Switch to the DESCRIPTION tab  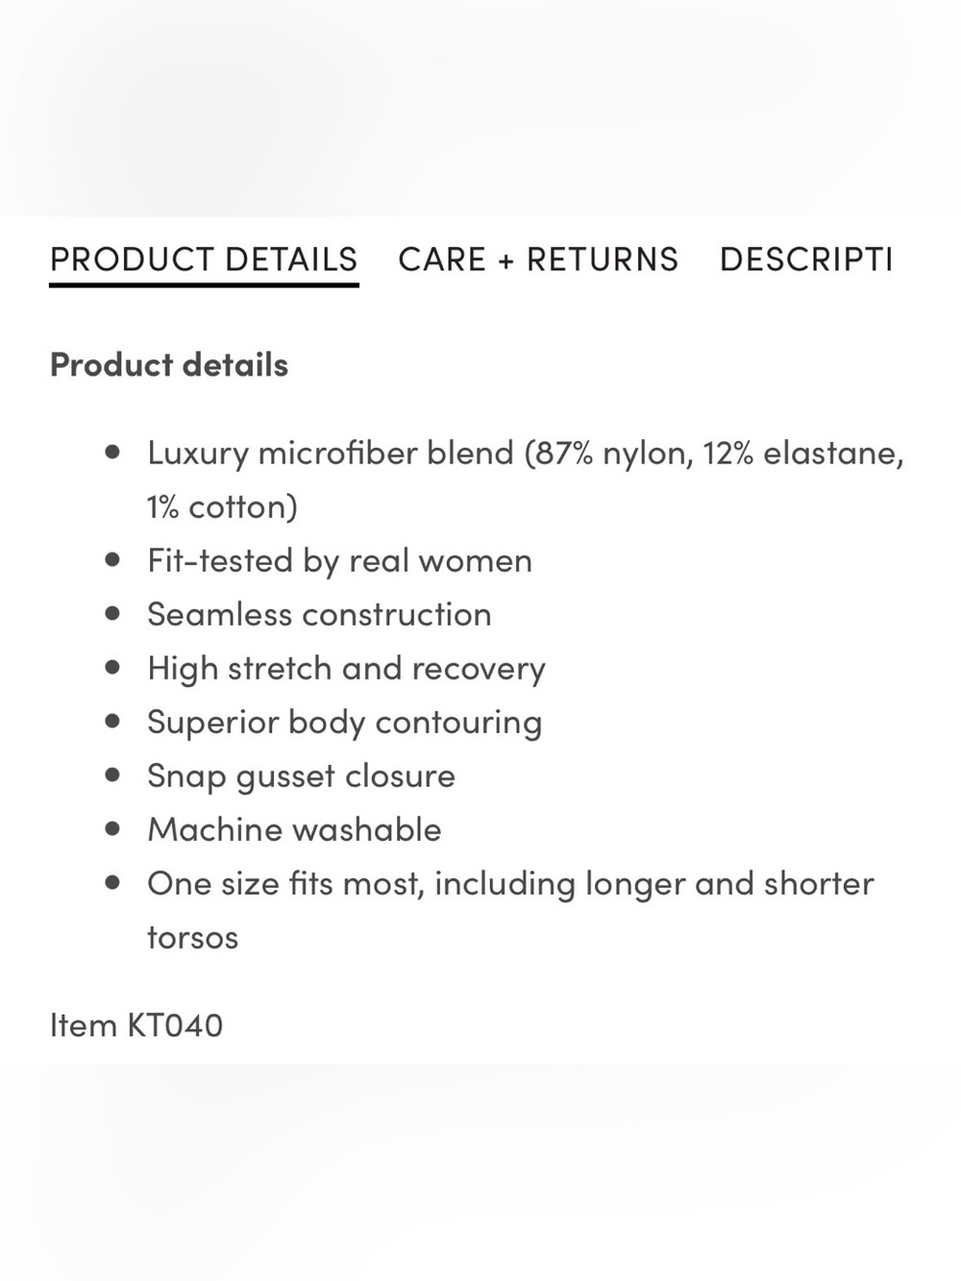point(806,259)
